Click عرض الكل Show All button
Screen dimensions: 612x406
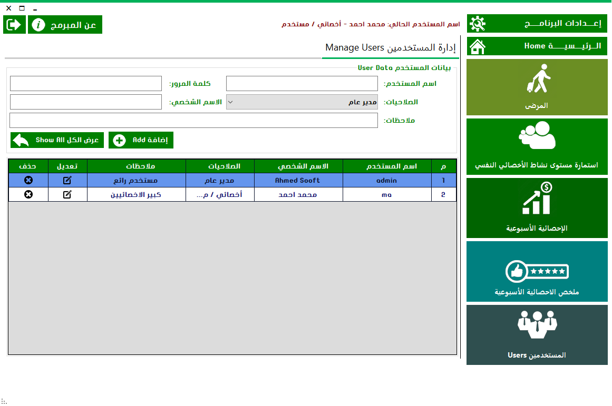[x=57, y=140]
